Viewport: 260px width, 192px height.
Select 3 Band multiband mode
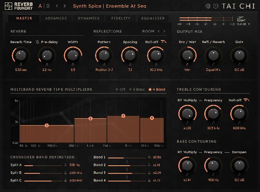[x=137, y=89]
